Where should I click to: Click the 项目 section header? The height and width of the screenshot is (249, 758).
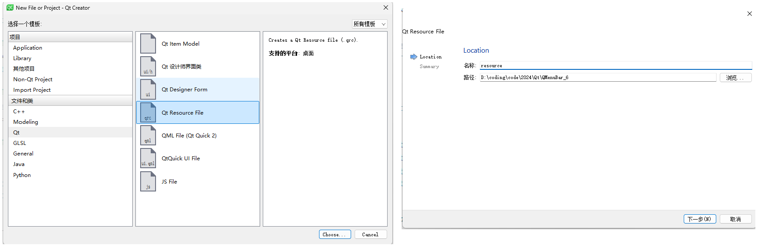click(x=70, y=37)
